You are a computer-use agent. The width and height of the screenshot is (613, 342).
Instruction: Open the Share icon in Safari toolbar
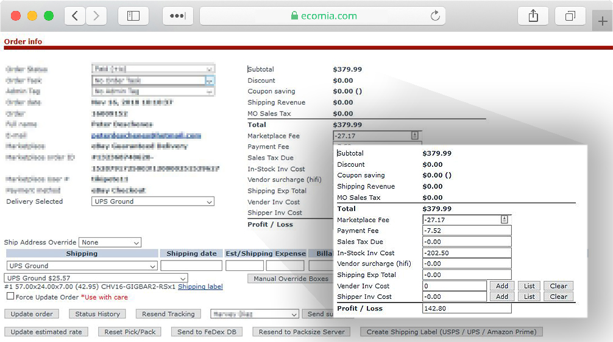click(533, 16)
